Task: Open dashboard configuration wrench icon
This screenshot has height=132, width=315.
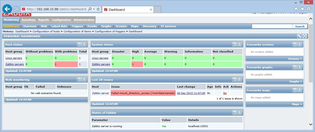Action: click(299, 36)
